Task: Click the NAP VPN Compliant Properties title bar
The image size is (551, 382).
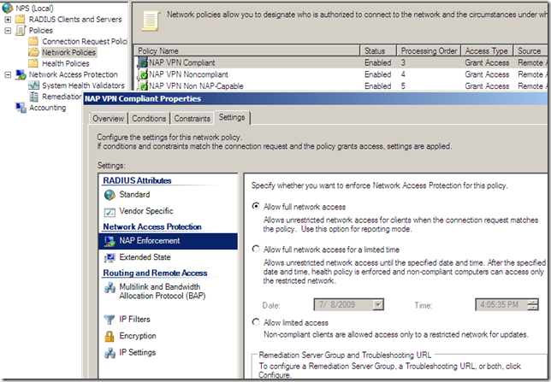Action: pos(315,98)
